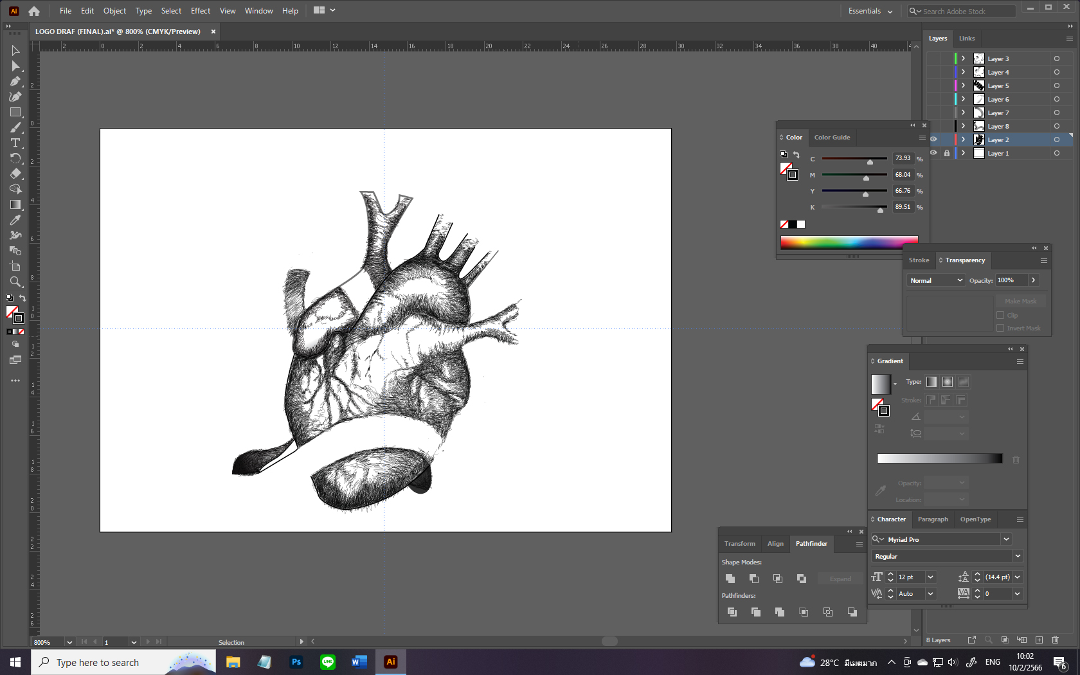The width and height of the screenshot is (1080, 675).
Task: Select the Pen tool
Action: click(15, 82)
